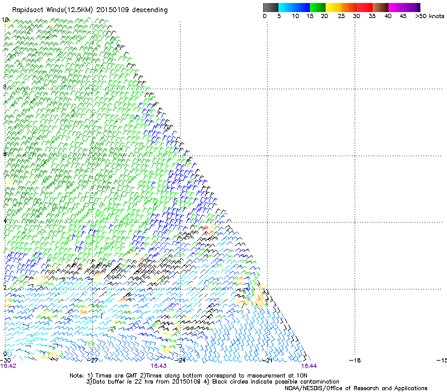Click the latitude 6 axis label
This screenshot has width=447, height=392.
tap(5, 154)
